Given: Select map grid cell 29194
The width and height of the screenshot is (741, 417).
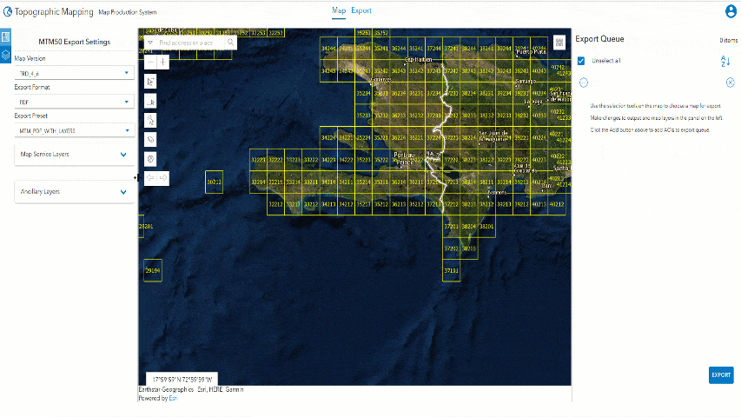Looking at the screenshot, I should coord(153,270).
